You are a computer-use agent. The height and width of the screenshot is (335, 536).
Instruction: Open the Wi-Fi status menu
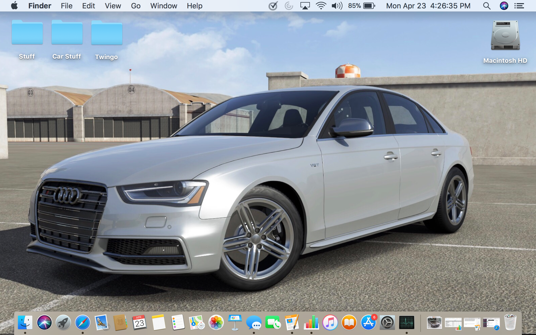(x=321, y=6)
